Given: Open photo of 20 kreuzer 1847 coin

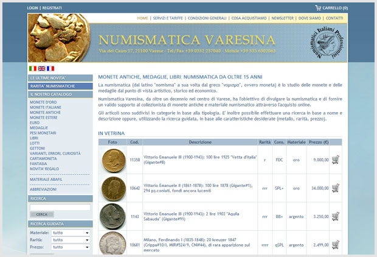Looking at the screenshot, I should pos(112,243).
